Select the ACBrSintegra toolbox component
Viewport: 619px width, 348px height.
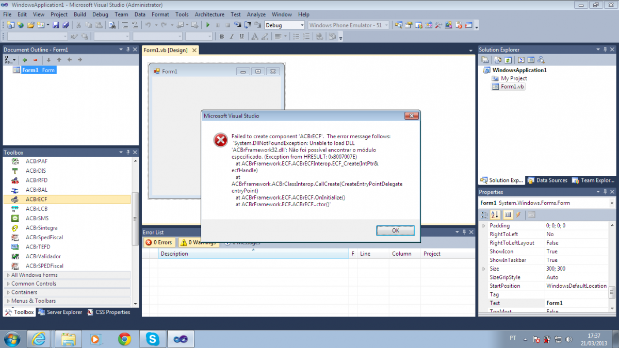[x=67, y=228]
